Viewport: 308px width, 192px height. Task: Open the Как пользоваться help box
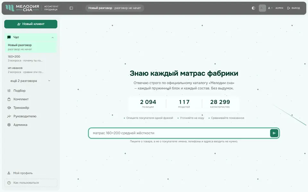tap(31, 183)
